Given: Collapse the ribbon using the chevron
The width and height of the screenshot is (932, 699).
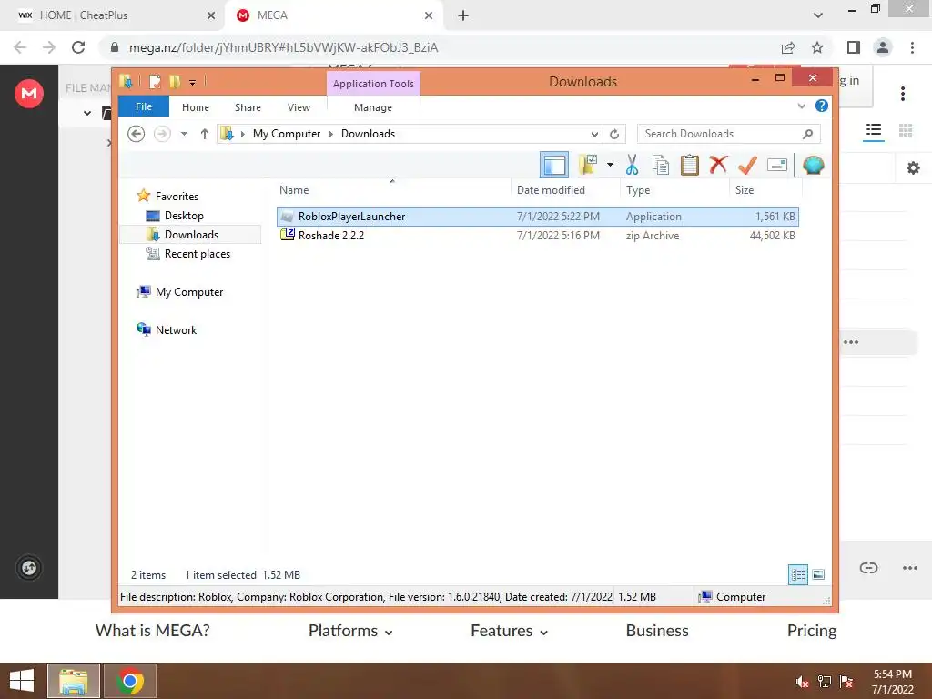Looking at the screenshot, I should [x=801, y=106].
